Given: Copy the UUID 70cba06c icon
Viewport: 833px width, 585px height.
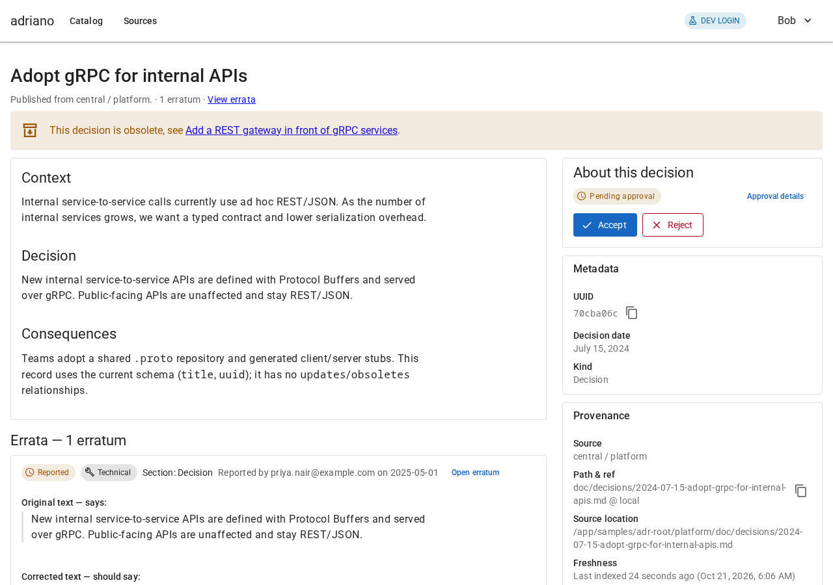Looking at the screenshot, I should point(632,313).
